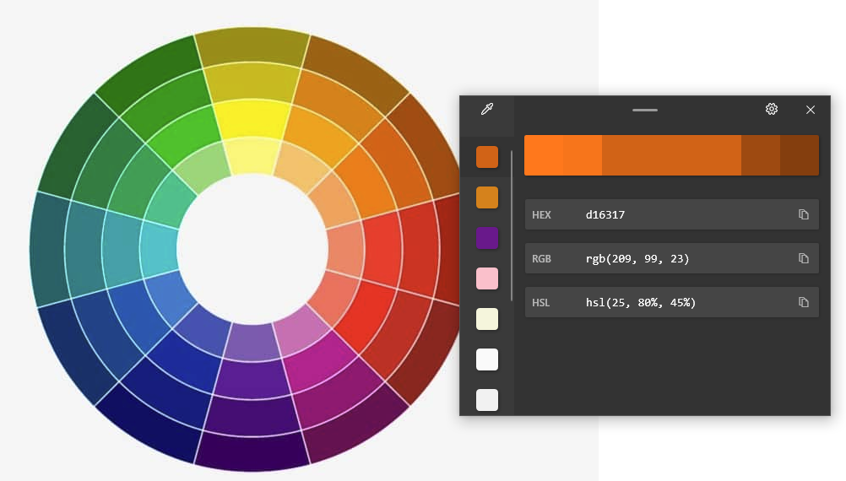Select the darkest brown shade in gradient bar
The image size is (846, 481).
coord(799,155)
